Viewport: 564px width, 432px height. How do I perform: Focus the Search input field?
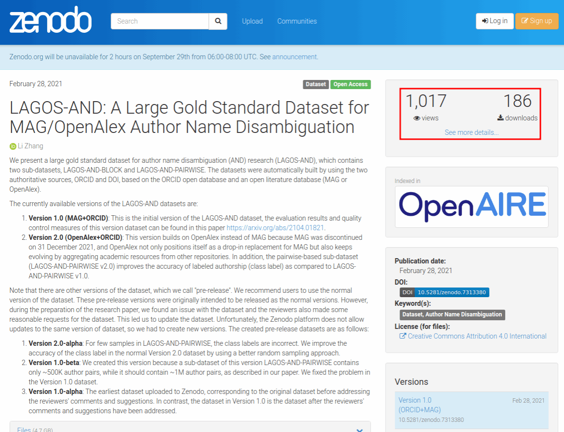(x=160, y=21)
